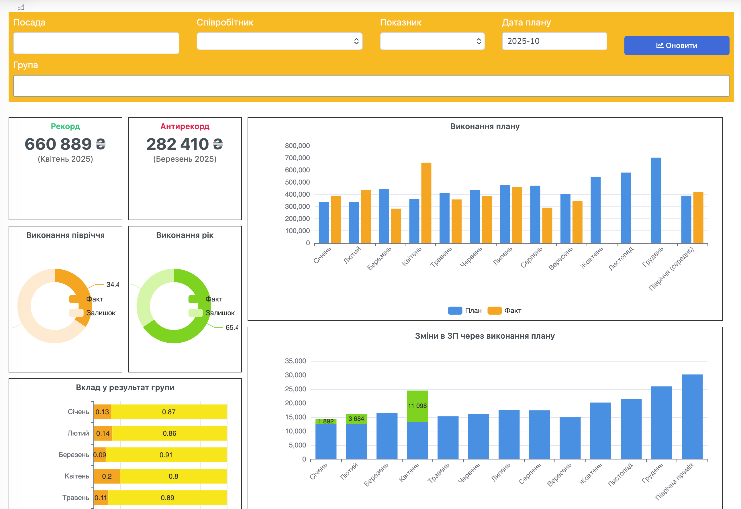Toggle the Факт legend in Виконання плану
This screenshot has width=741, height=509.
pyautogui.click(x=504, y=310)
